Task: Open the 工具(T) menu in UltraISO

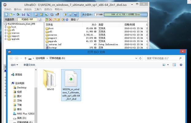Action: (x=38, y=10)
